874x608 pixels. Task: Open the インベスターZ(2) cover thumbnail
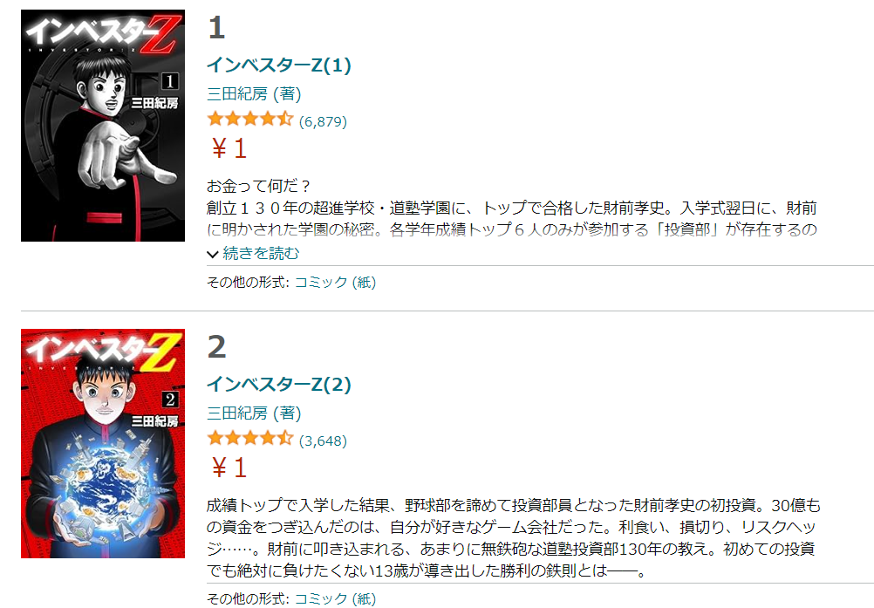click(103, 443)
